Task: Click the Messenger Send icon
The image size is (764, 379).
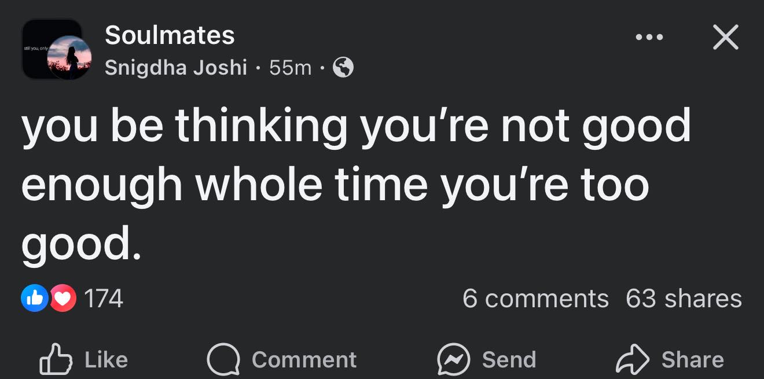Action: [453, 360]
